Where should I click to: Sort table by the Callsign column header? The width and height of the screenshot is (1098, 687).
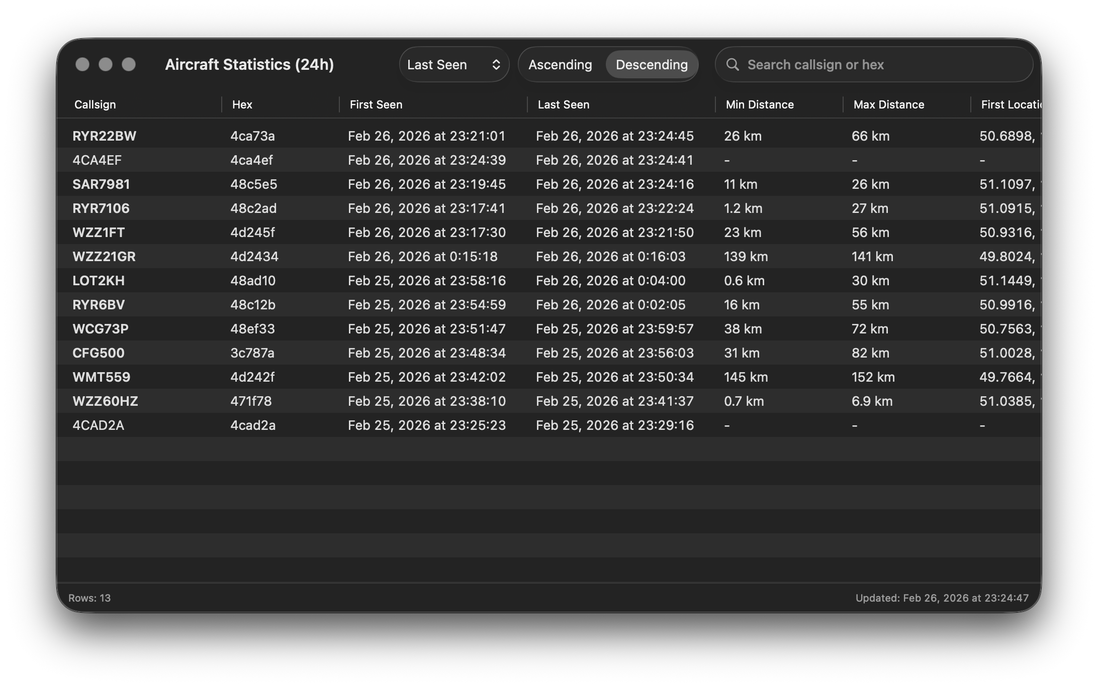point(96,104)
